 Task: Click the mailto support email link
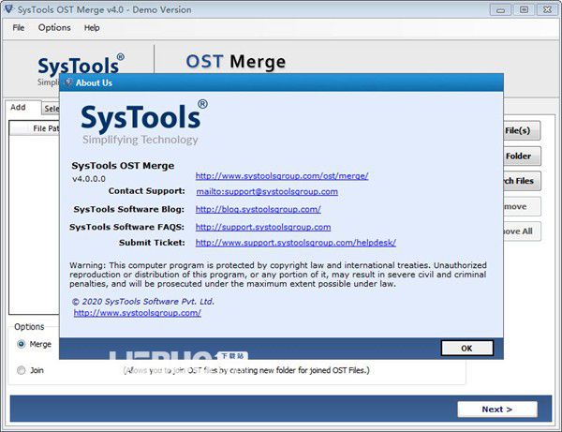click(x=267, y=191)
